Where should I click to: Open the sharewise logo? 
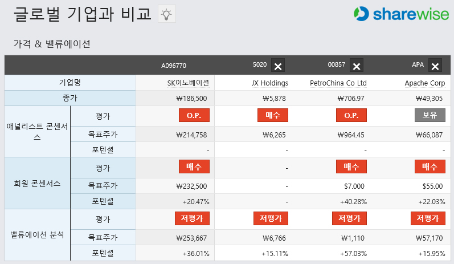401,14
